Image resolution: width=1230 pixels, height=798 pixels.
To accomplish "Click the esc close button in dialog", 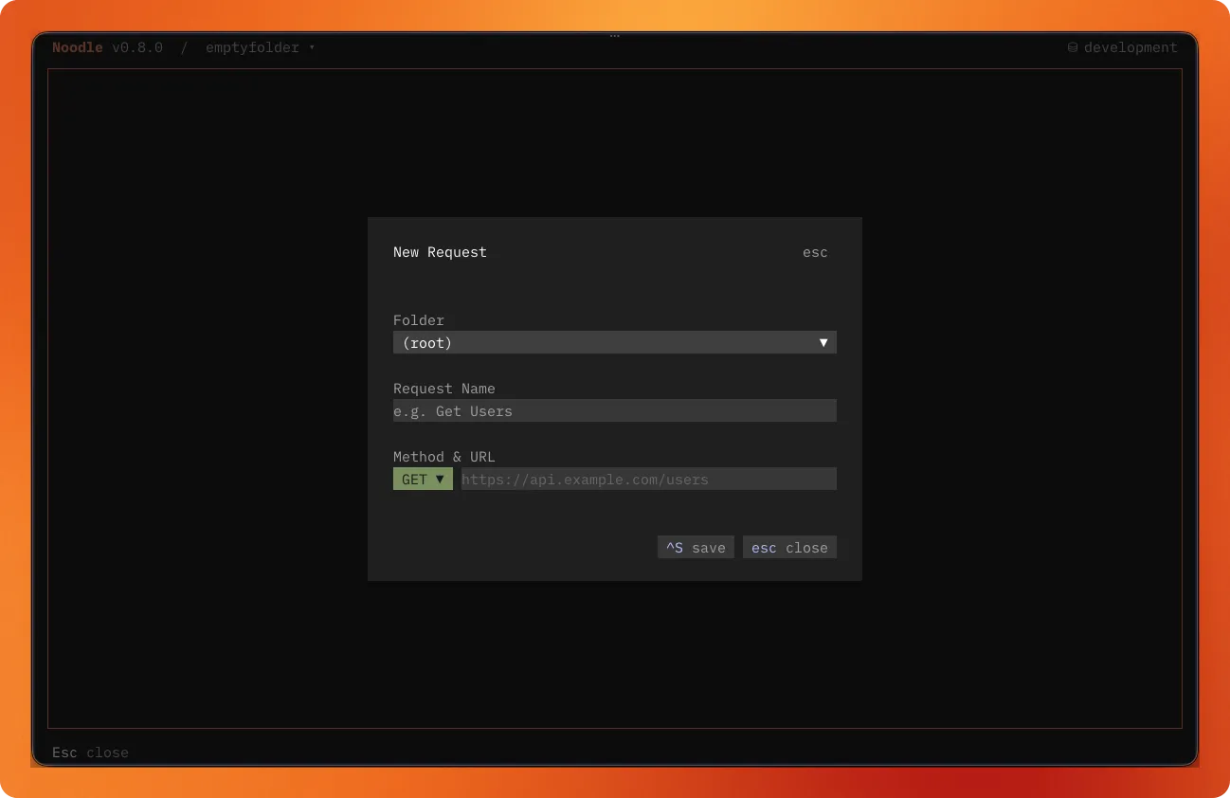I will [x=789, y=547].
